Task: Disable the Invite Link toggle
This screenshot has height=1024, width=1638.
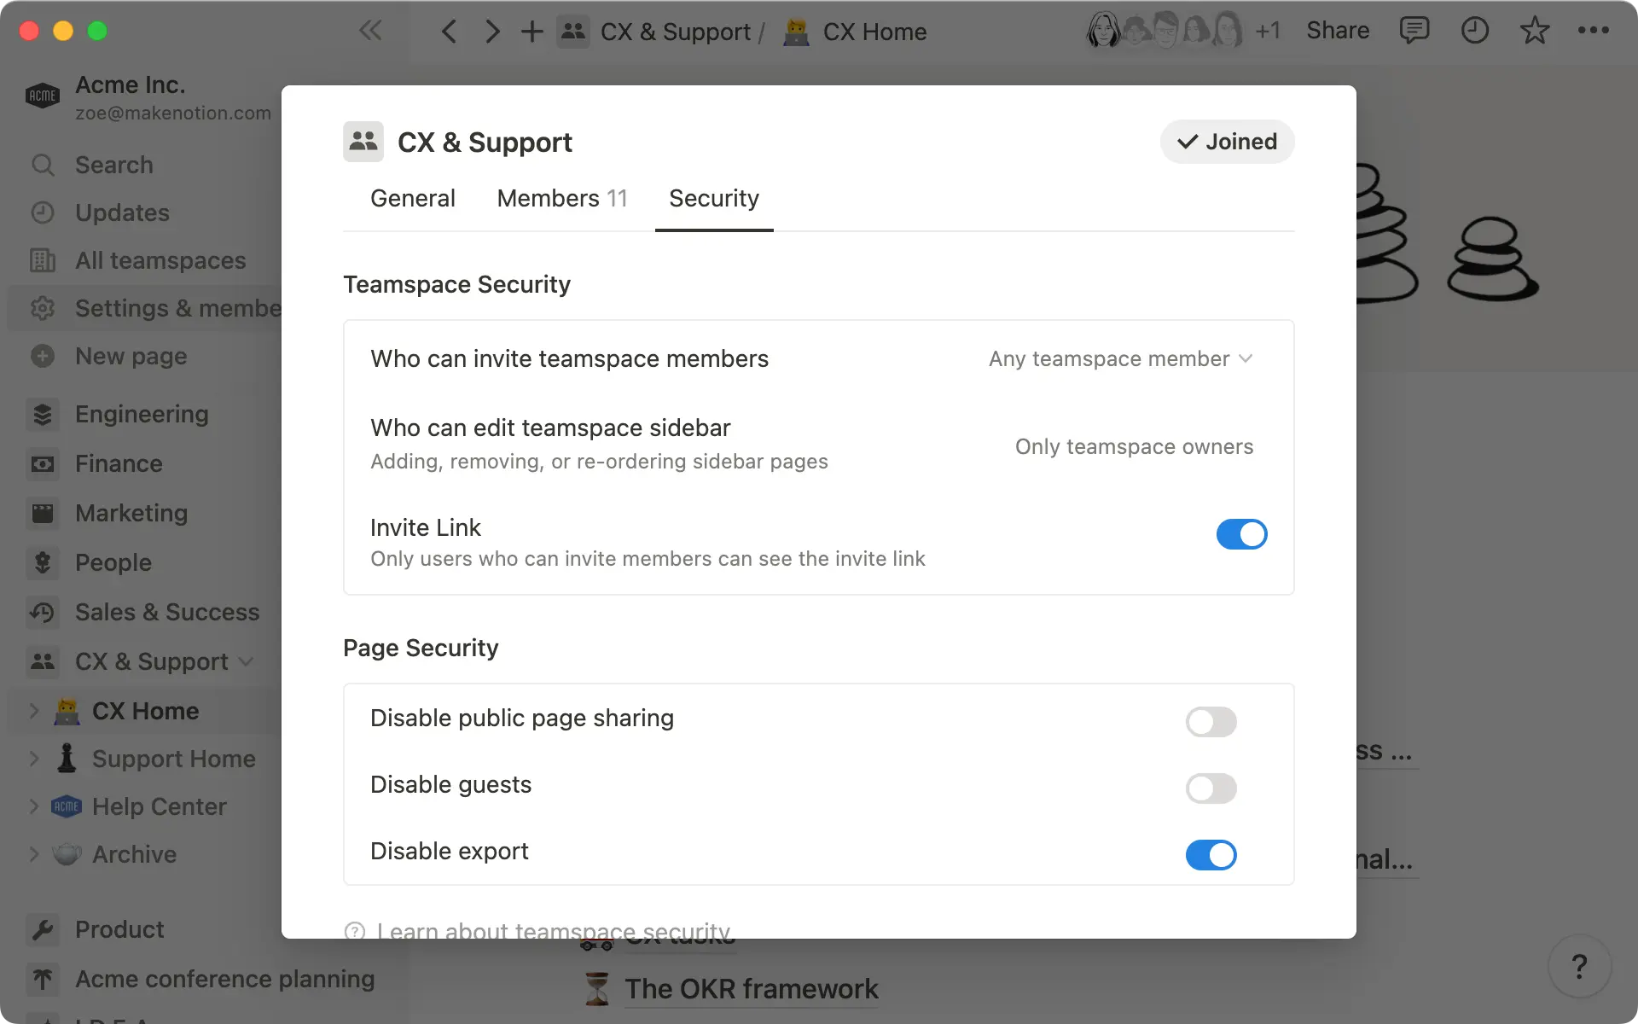Action: pos(1242,534)
